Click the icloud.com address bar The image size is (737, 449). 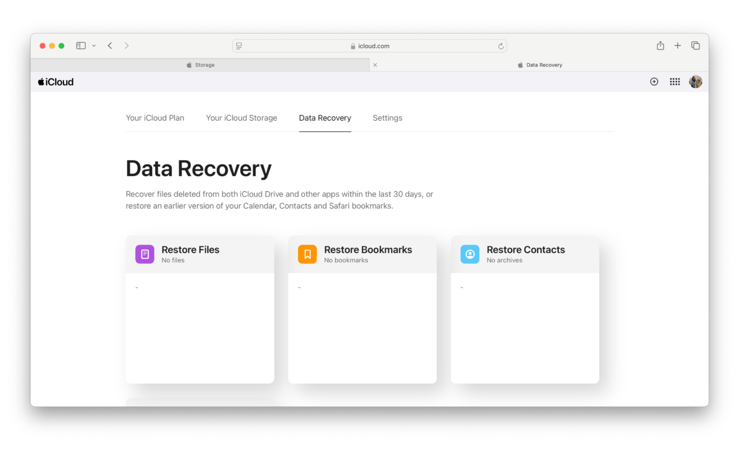click(x=369, y=46)
